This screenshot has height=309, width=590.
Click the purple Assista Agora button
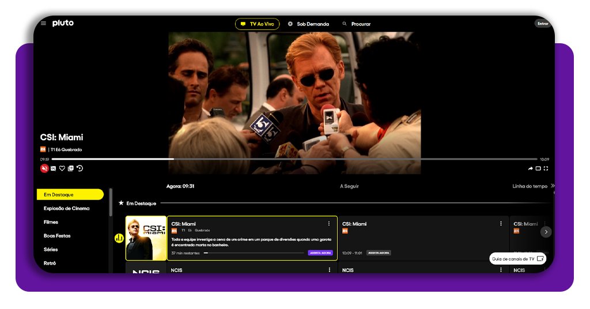click(x=320, y=253)
